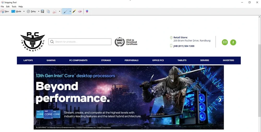Click the Snipping Tool title bar icon
Image resolution: width=261 pixels, height=132 pixels.
[x=2, y=2]
